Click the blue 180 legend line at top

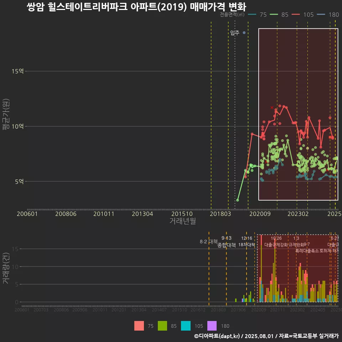click(x=321, y=15)
